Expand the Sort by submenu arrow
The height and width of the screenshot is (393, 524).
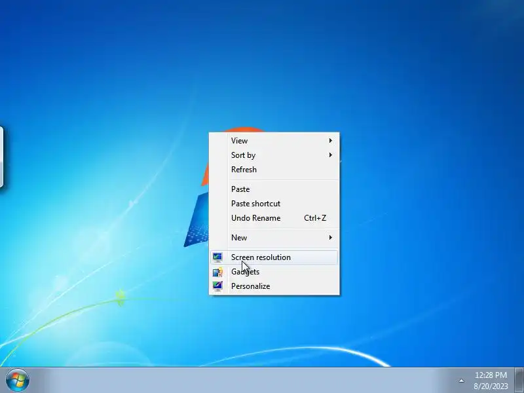click(x=331, y=155)
